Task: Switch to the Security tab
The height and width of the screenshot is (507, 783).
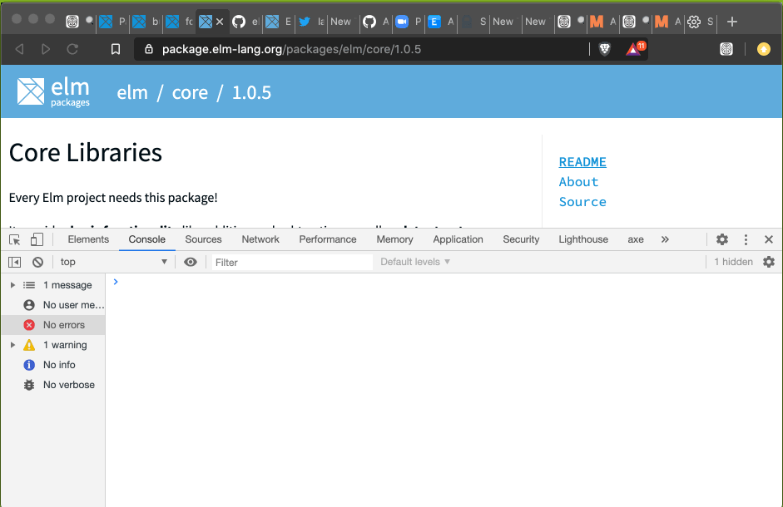Action: coord(521,239)
